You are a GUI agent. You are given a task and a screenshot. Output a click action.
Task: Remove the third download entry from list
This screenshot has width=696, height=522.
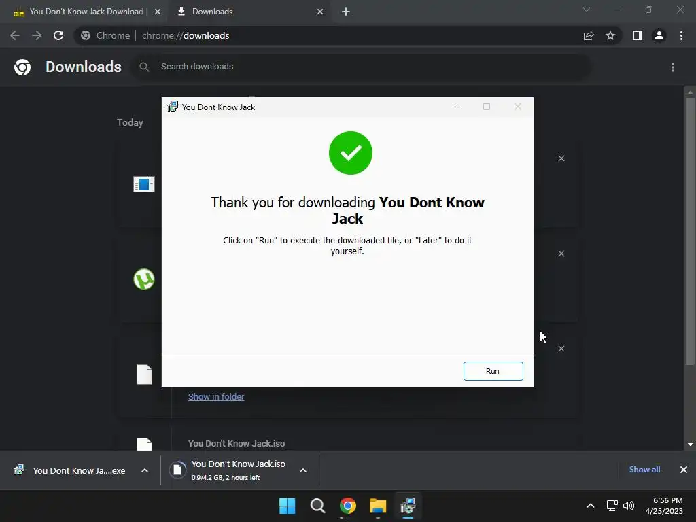[561, 349]
